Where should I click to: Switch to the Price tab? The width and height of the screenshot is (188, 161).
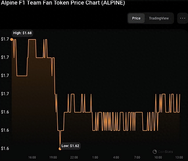coord(136,18)
